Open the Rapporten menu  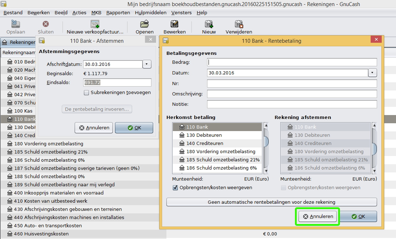[x=118, y=12]
